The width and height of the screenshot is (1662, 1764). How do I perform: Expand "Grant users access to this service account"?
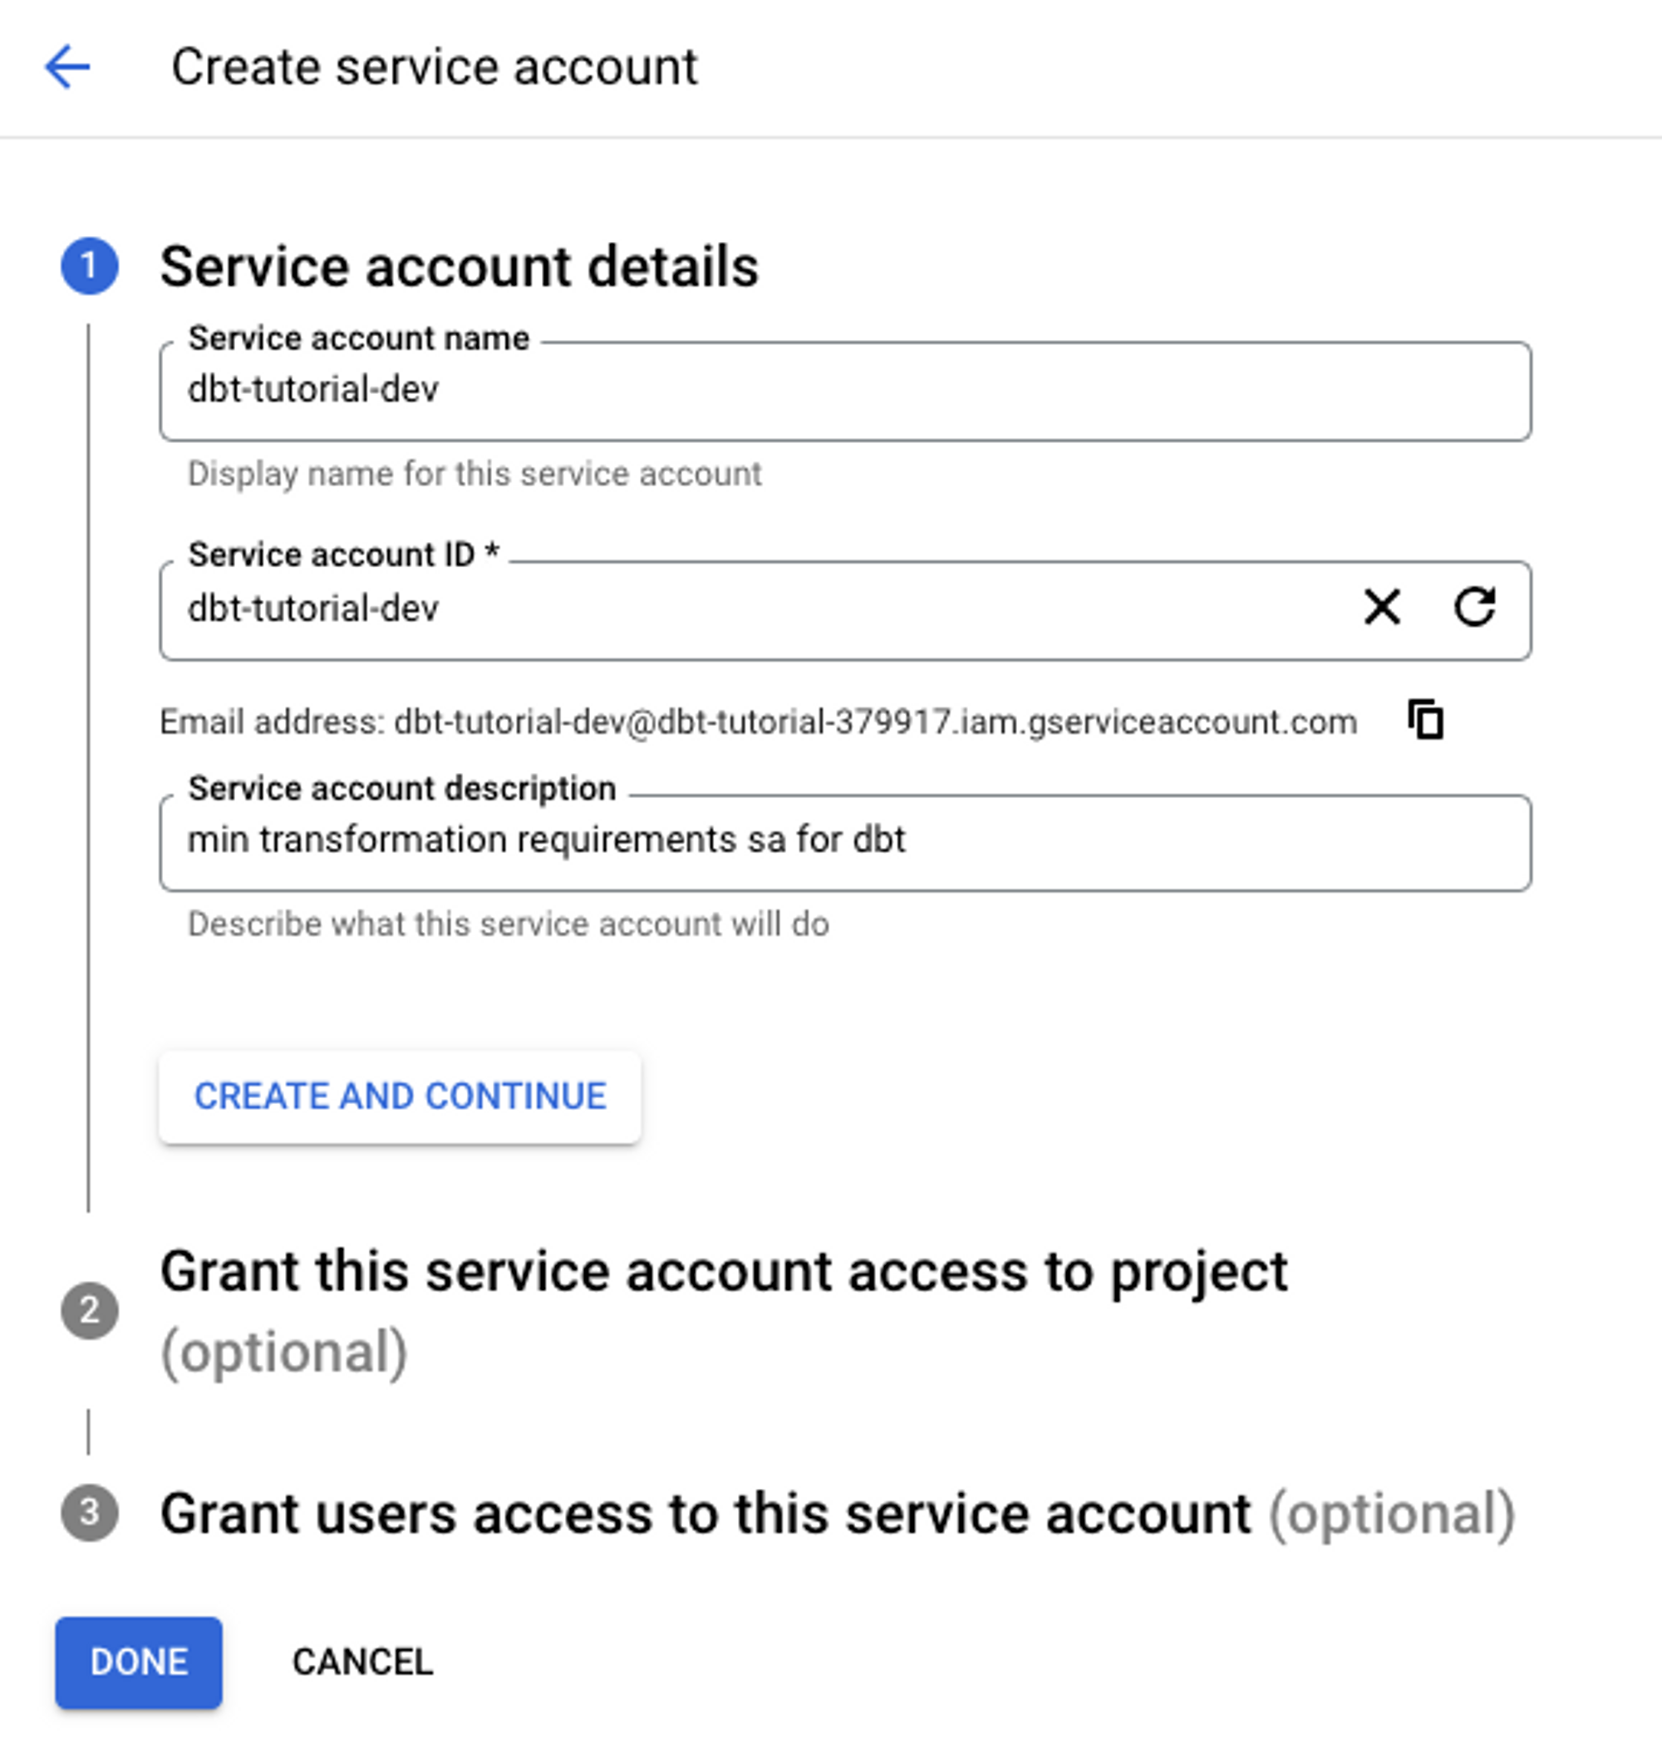pos(705,1514)
